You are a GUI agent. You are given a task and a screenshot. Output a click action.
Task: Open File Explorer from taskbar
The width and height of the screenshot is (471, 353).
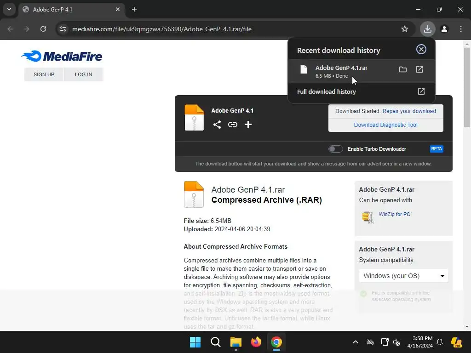click(236, 342)
